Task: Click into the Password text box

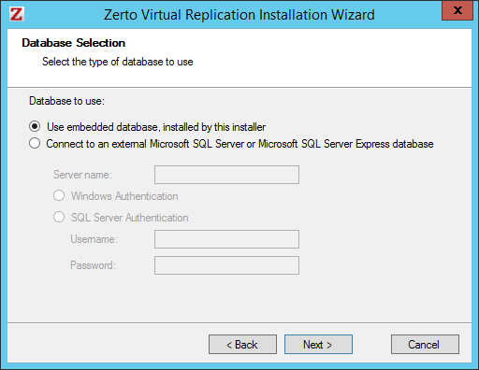Action: pyautogui.click(x=226, y=265)
